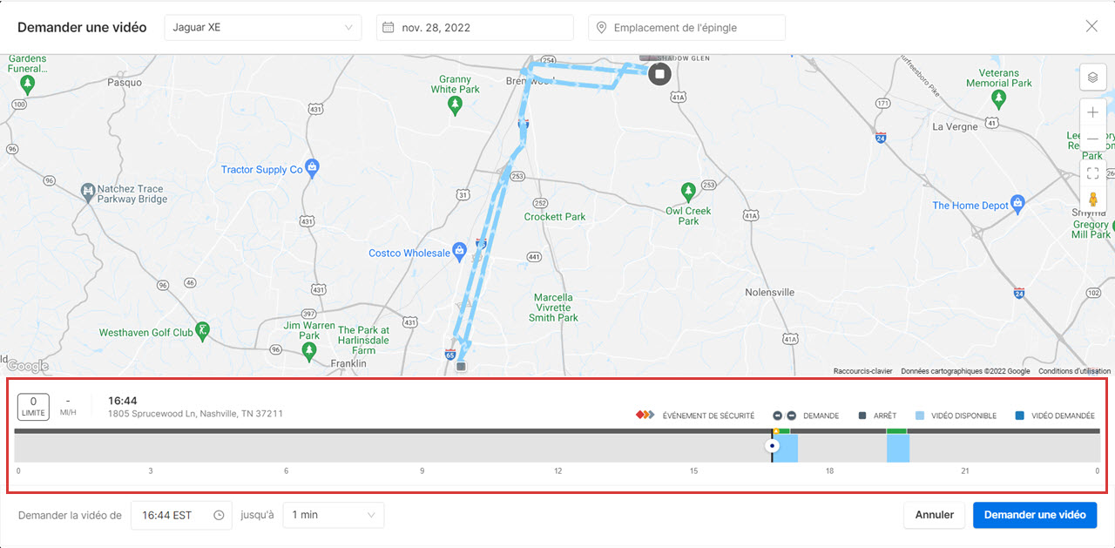This screenshot has width=1115, height=548.
Task: Toggle fullscreen map view
Action: [1092, 172]
